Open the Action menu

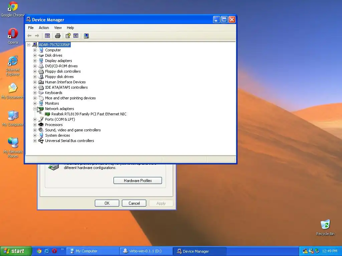(x=44, y=28)
